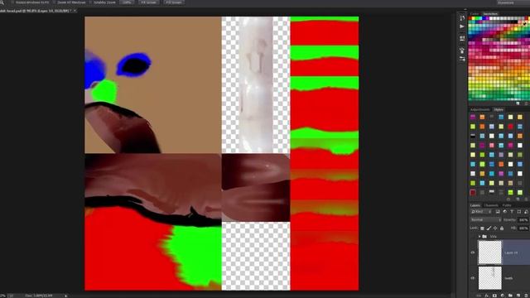Screen dimensions: 530x298
Task: Switch to the Styles tab
Action: (499, 110)
